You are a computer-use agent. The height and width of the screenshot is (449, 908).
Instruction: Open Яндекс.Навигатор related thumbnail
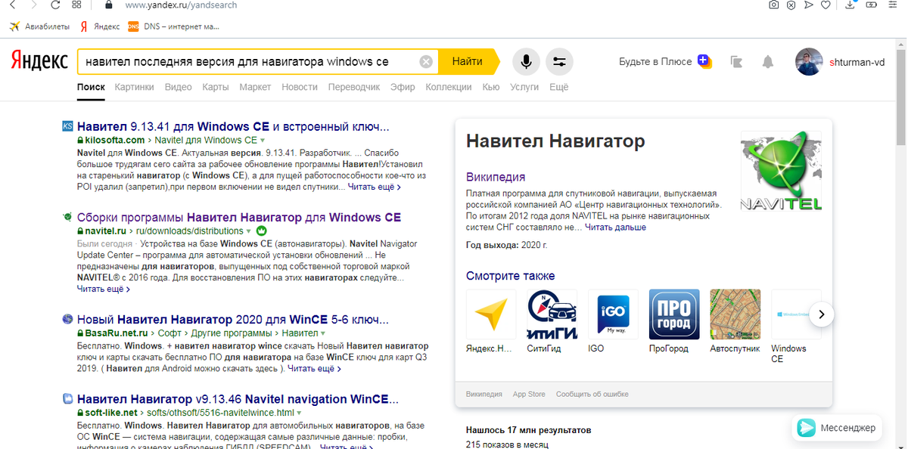coord(491,314)
